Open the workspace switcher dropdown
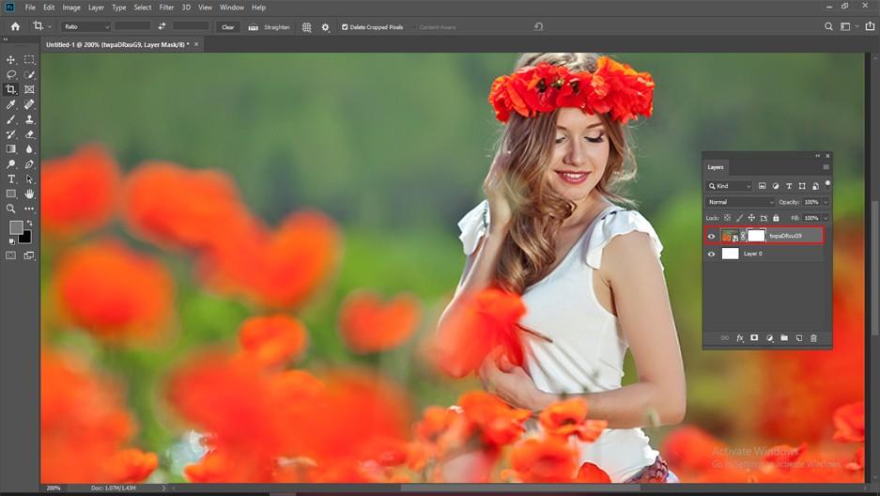Viewport: 880px width, 496px height. click(x=848, y=26)
